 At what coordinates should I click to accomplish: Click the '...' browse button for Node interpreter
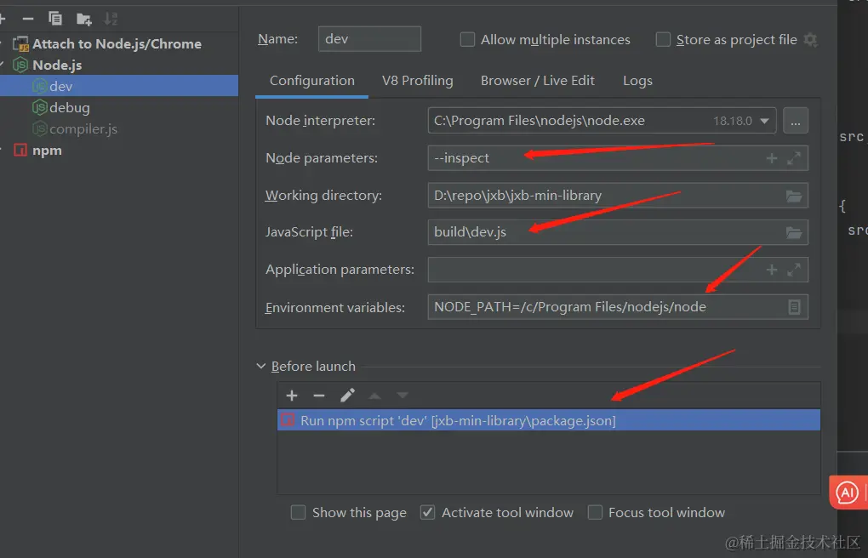[x=796, y=121]
